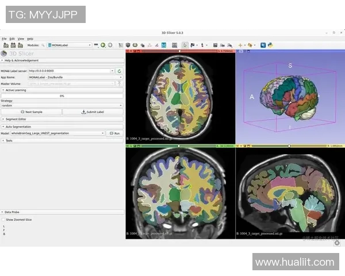Click the Next Sample button

pyautogui.click(x=31, y=112)
